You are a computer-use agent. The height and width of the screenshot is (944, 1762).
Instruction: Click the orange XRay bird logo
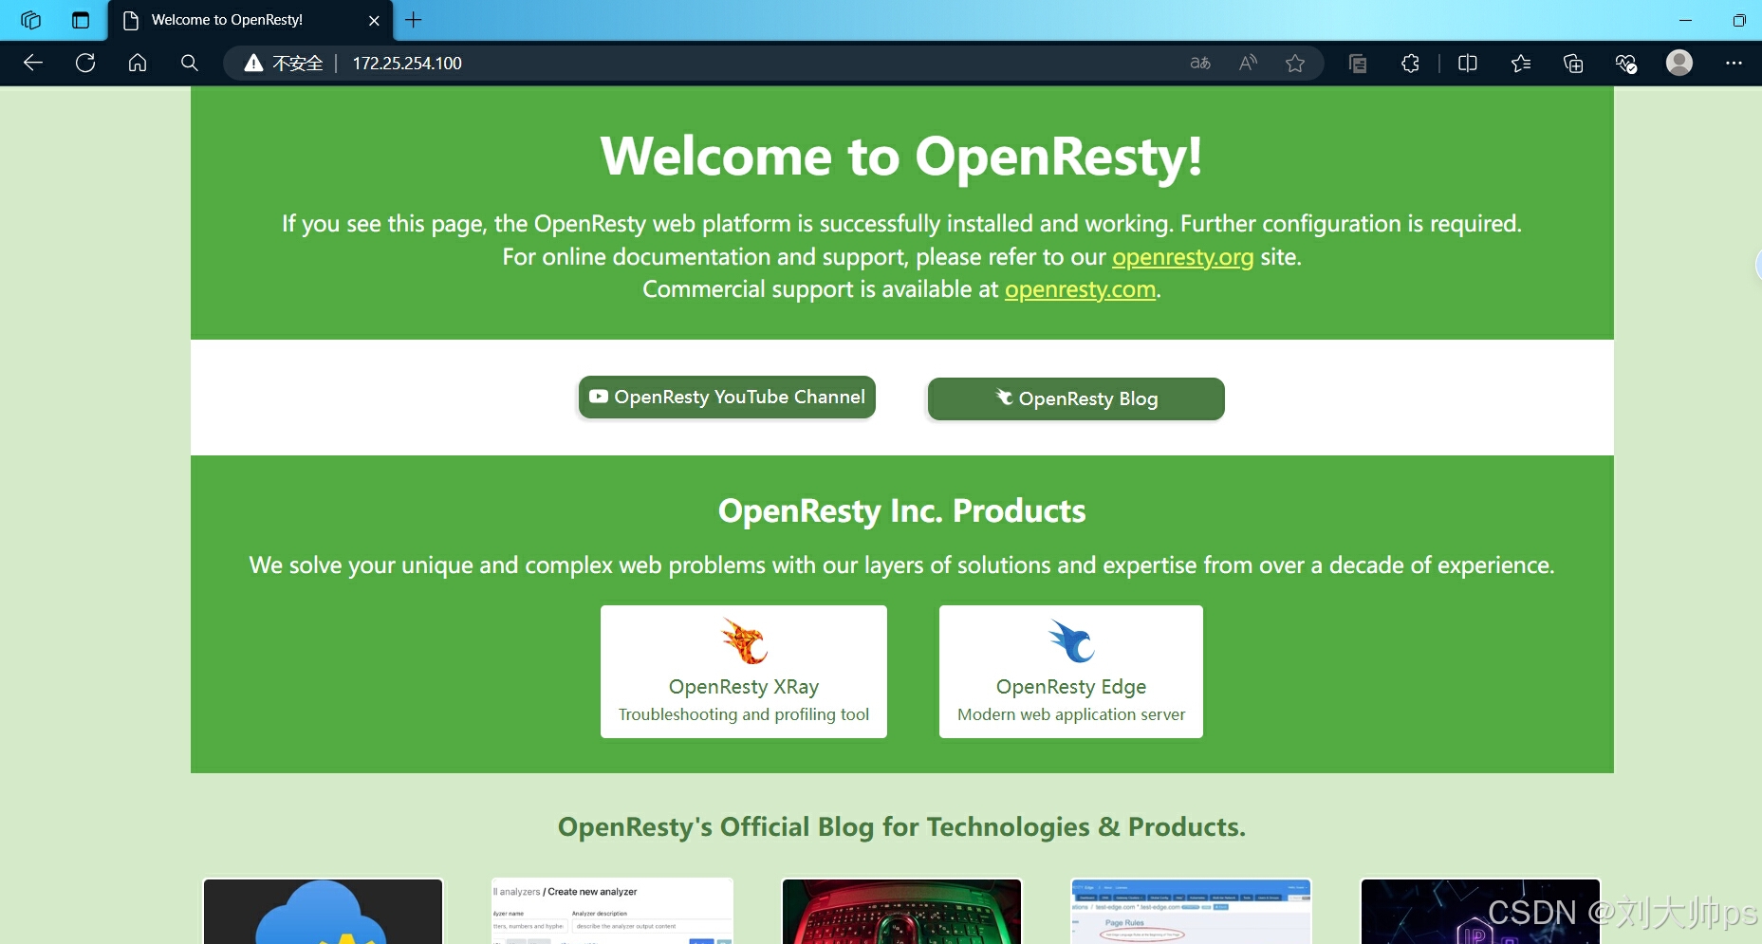(744, 640)
